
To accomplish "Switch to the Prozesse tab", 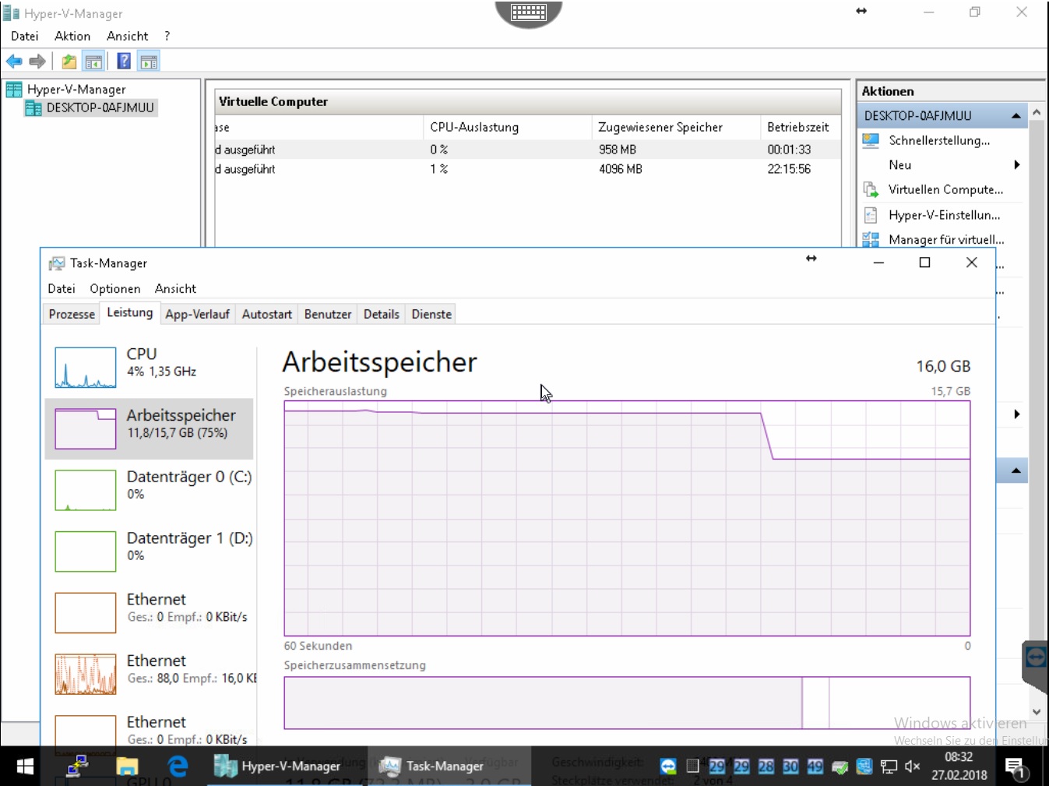I will tap(72, 314).
